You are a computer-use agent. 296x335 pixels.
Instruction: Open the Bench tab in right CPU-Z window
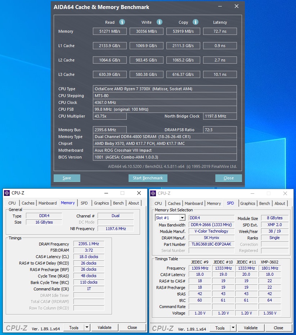point(265,203)
